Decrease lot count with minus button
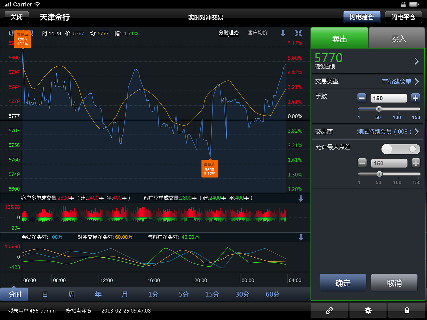427x320 pixels. (362, 98)
